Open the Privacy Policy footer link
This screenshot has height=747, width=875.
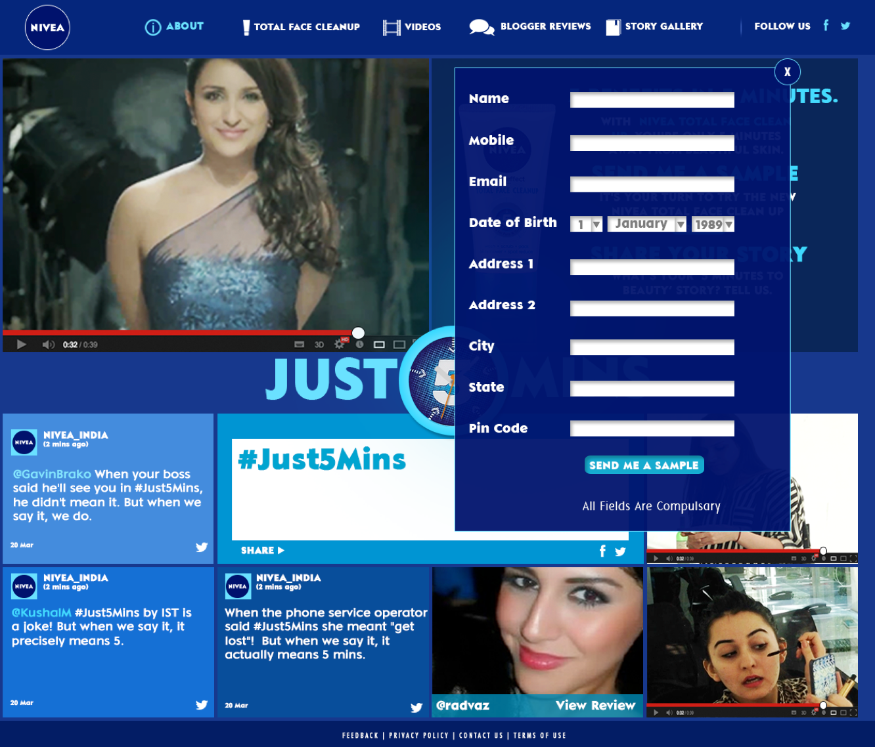click(418, 735)
